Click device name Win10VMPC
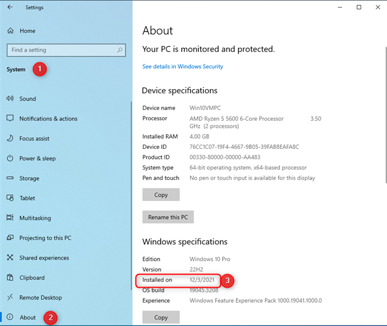Image resolution: width=387 pixels, height=326 pixels. [x=205, y=108]
